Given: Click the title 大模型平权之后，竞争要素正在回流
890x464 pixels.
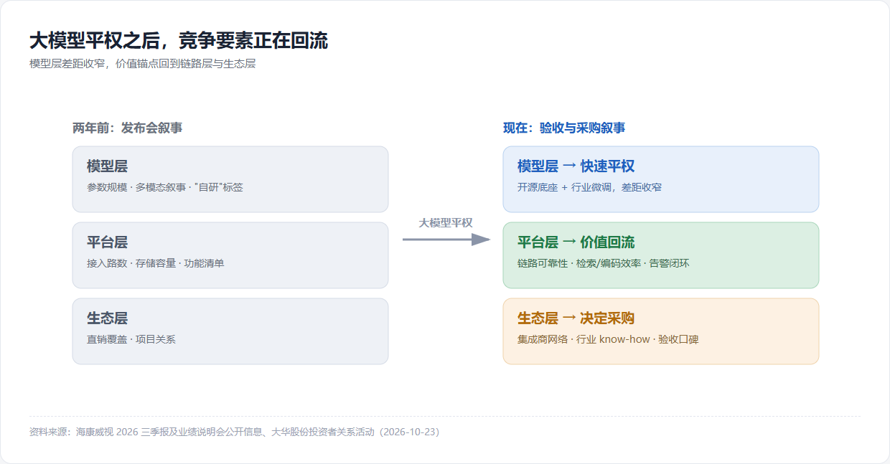Looking at the screenshot, I should (179, 41).
